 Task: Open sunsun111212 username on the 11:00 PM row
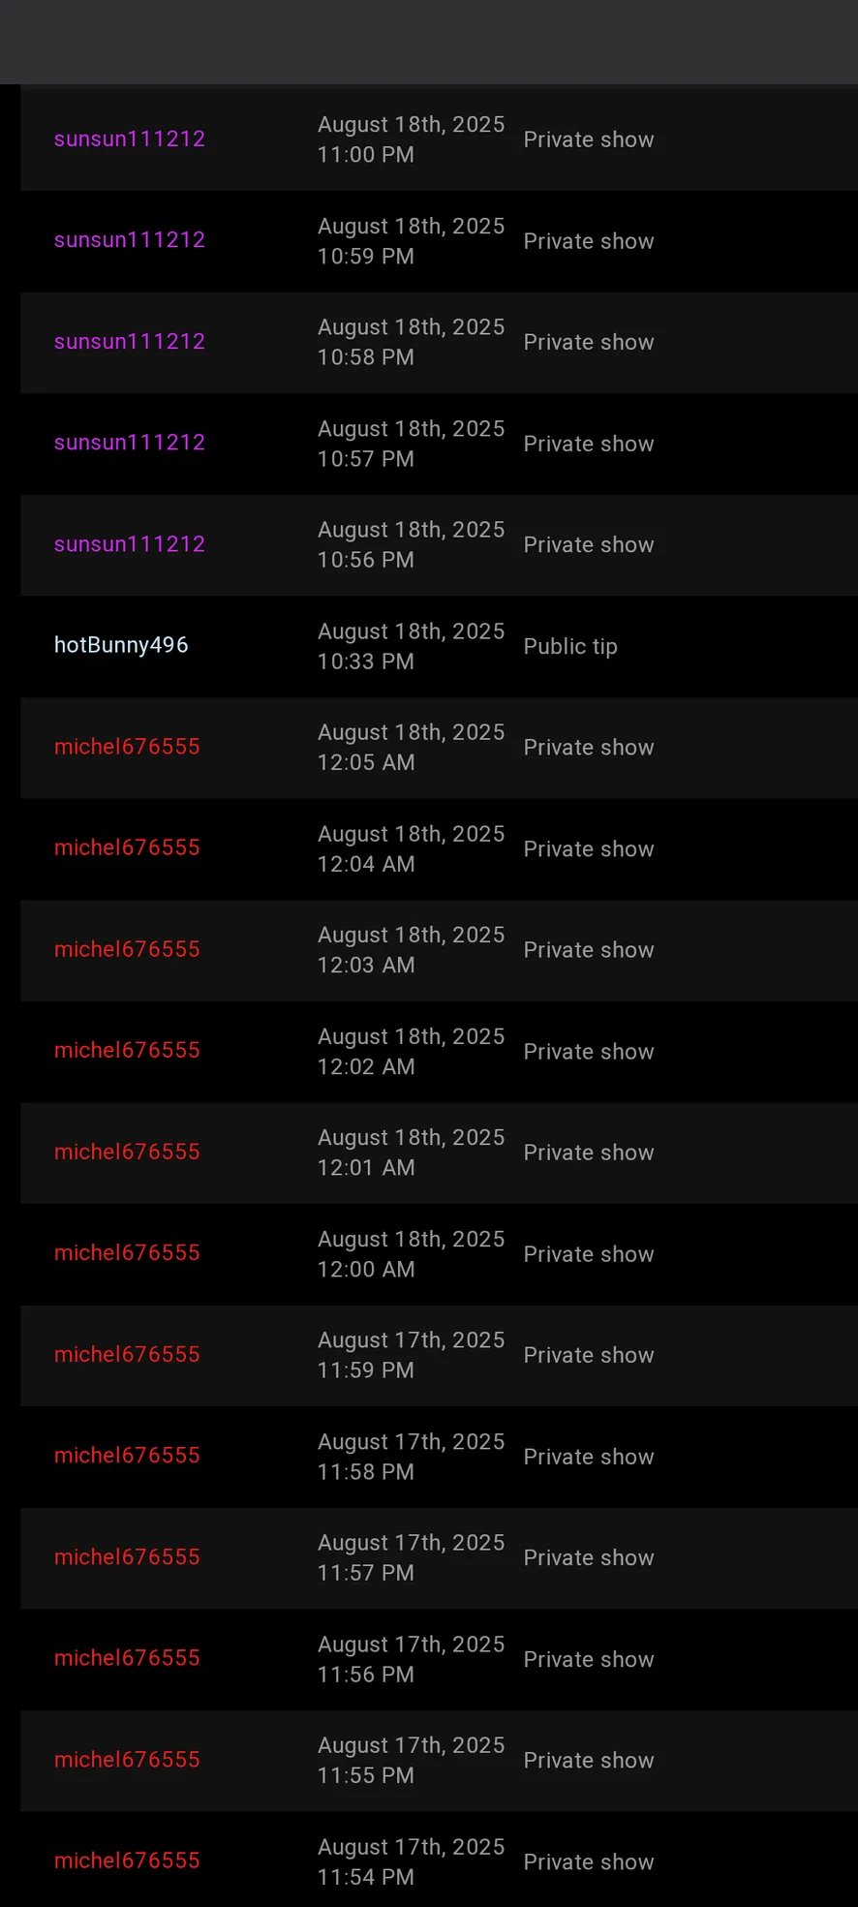[x=130, y=139]
